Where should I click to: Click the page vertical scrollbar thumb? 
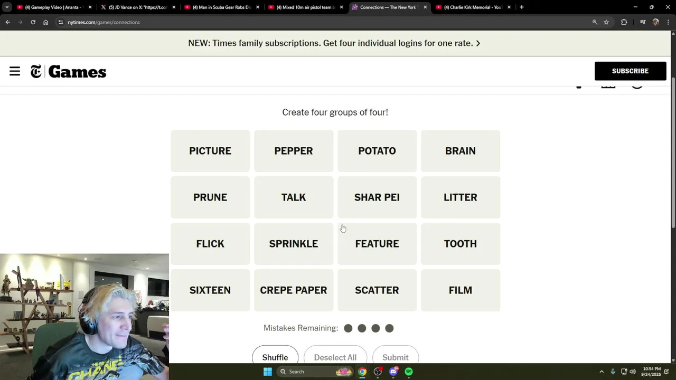[673, 153]
